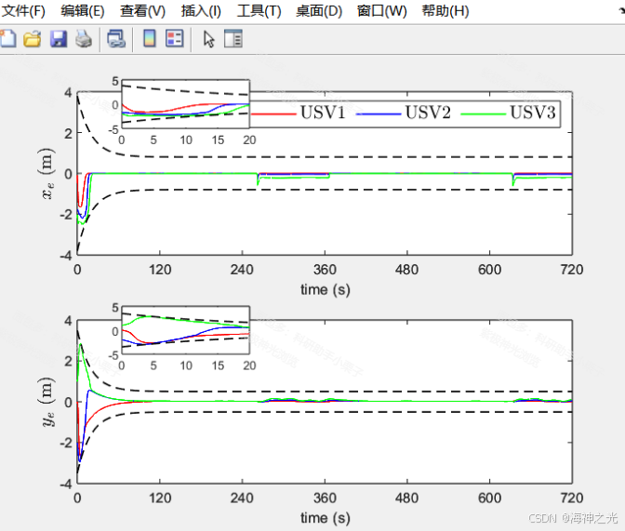Open the property inspector icon
Viewport: 625px width, 531px height.
233,39
